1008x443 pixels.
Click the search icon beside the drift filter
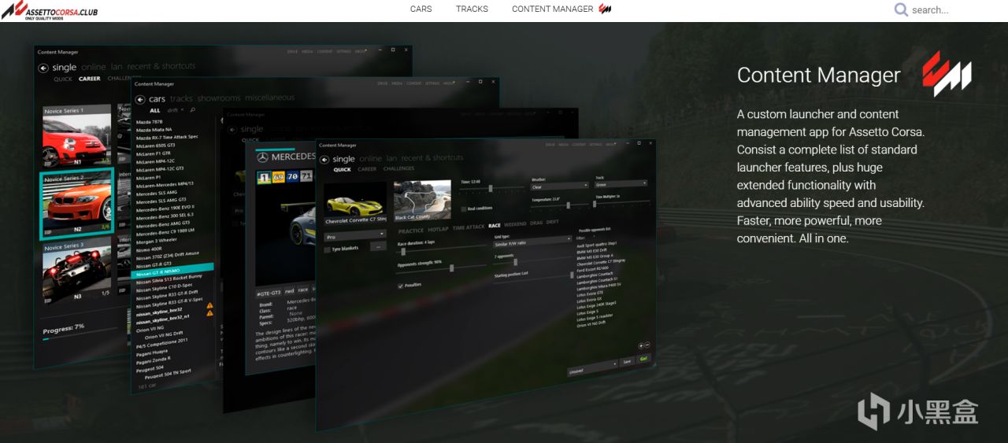point(193,110)
